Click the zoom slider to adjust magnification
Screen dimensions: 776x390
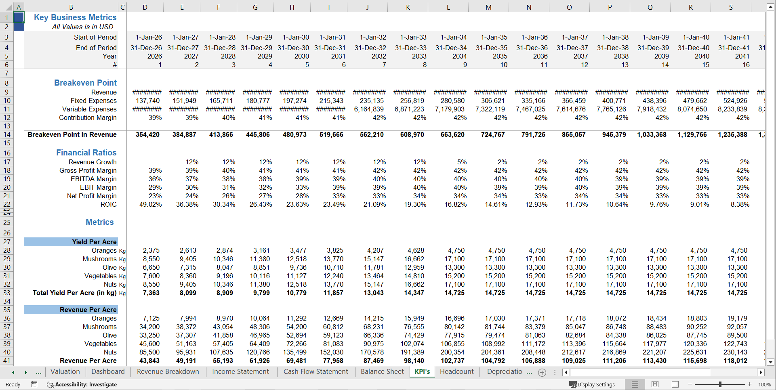(720, 384)
